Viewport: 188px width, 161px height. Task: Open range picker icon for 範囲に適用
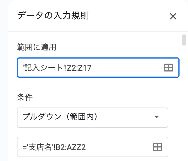169,68
